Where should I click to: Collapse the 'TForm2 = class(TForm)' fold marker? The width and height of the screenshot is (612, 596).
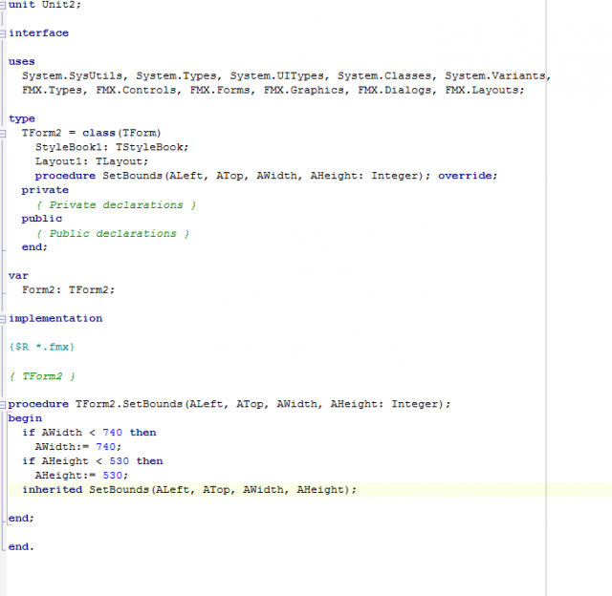pyautogui.click(x=3, y=134)
